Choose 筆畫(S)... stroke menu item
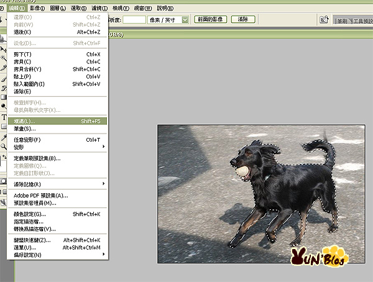The image size is (373, 282). click(x=57, y=129)
